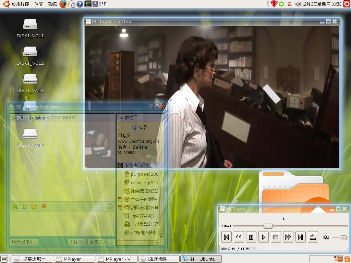Click the show desktop panel button
Viewport: 351px width, 263px height.
(x=4, y=259)
